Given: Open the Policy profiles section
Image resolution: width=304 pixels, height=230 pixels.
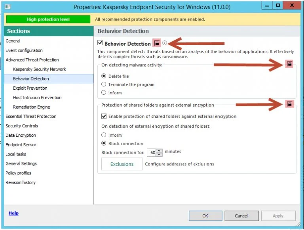Looking at the screenshot, I should click(48, 173).
